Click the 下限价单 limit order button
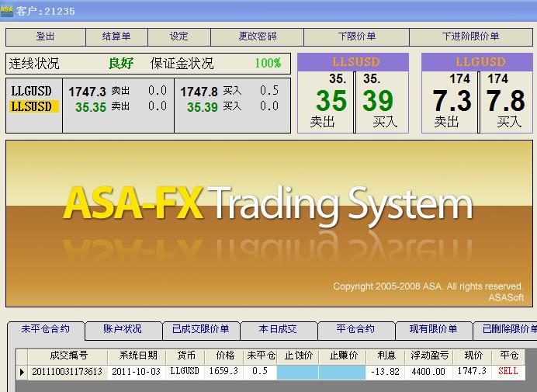Screen dimensions: 537x392 pos(356,37)
